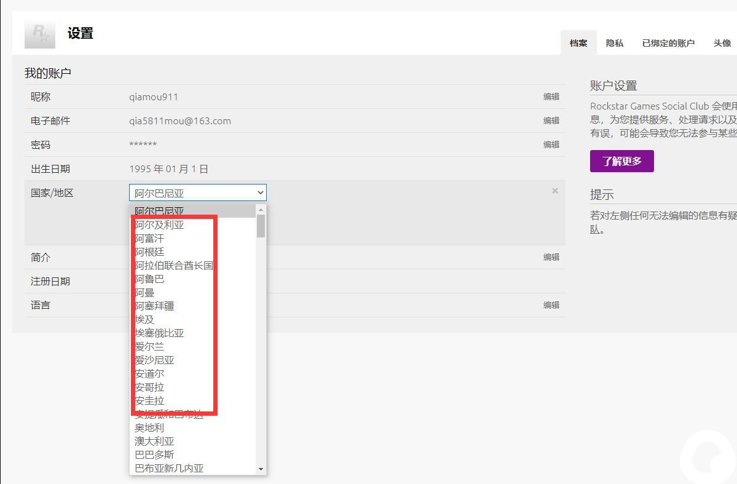
Task: Select 阿尔巴尼亚 in the open country list
Action: (x=193, y=211)
